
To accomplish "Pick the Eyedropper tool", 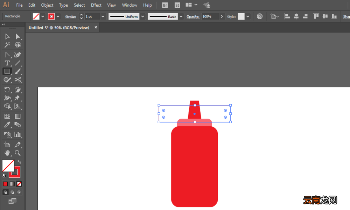I will 7,125.
